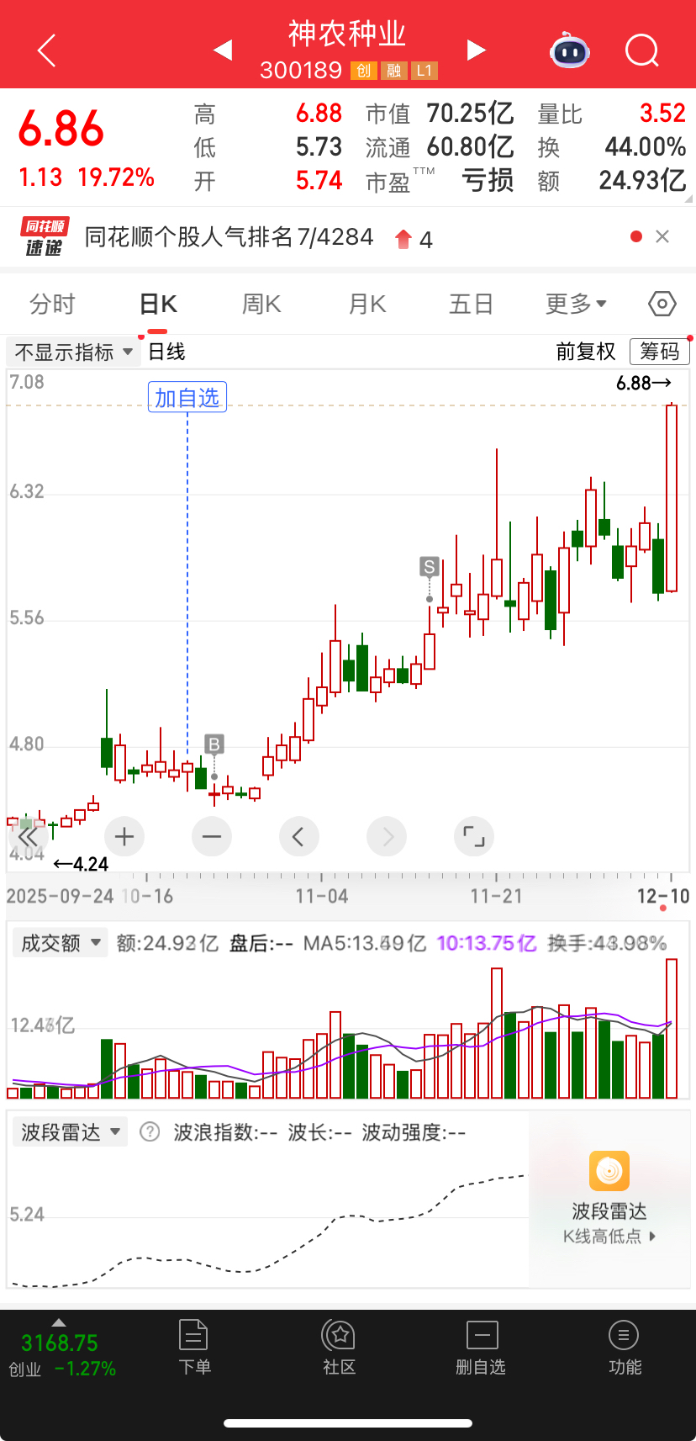Viewport: 696px width, 1441px height.
Task: Open K线高低点 link
Action: point(609,1236)
